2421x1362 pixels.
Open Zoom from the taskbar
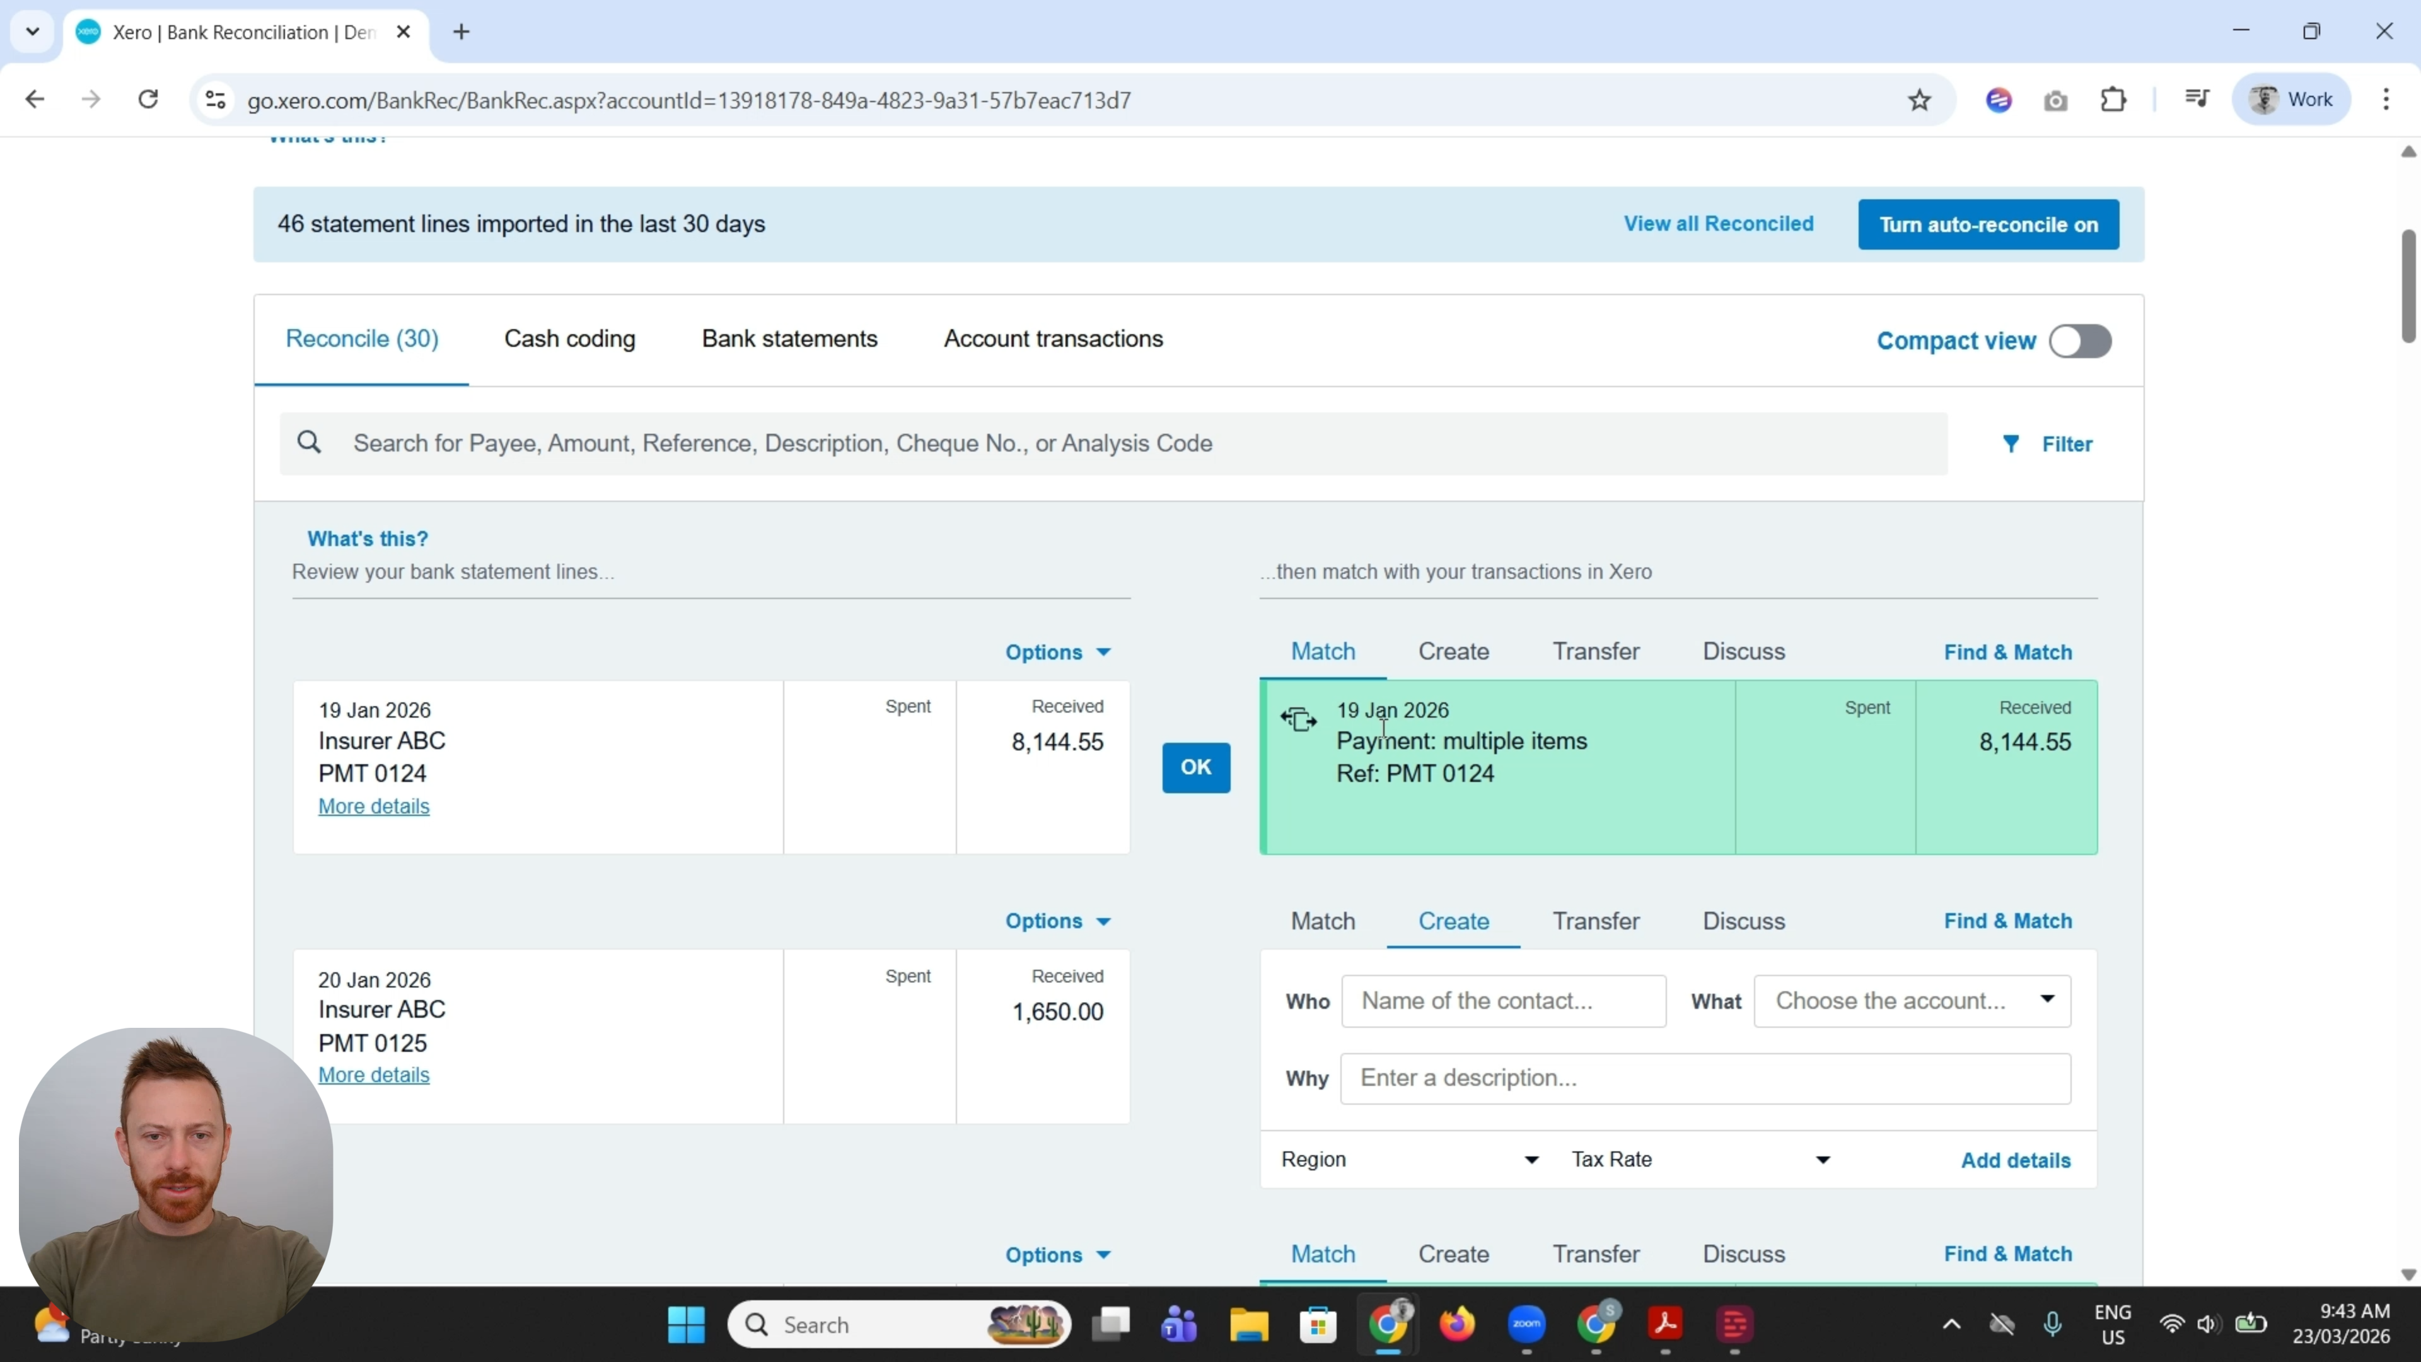(1526, 1324)
